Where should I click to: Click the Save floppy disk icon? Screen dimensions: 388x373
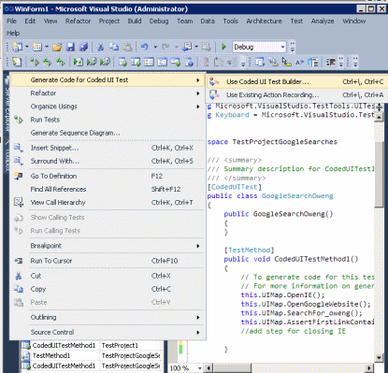coord(71,48)
